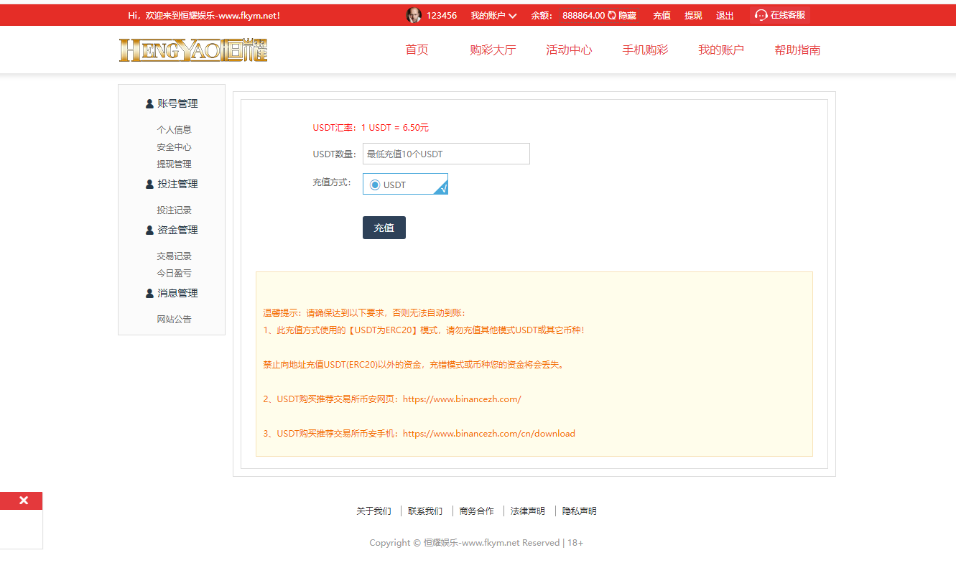Go to 购彩大厅 in the navigation
Viewport: 956px width, 563px height.
pos(492,50)
